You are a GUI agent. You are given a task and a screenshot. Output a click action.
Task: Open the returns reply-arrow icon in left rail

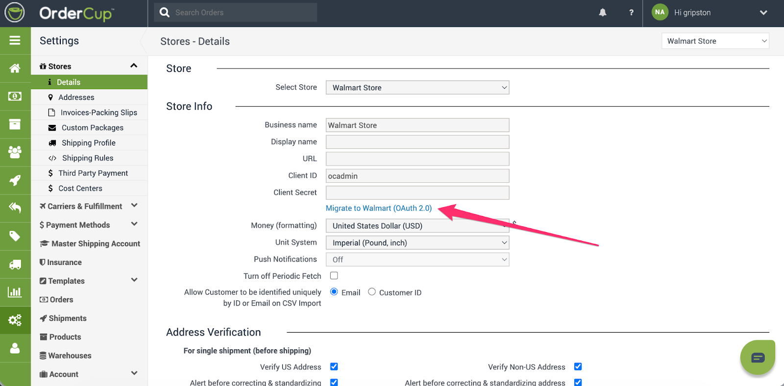[15, 208]
